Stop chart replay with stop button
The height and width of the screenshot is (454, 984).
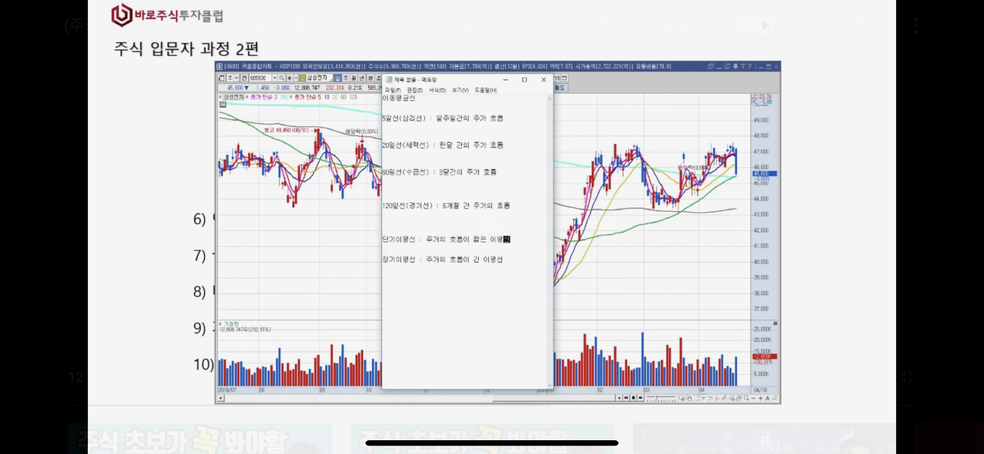pos(633,398)
